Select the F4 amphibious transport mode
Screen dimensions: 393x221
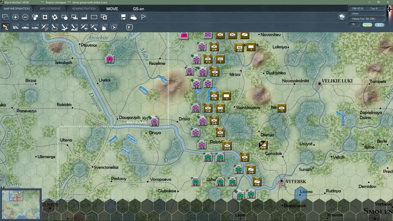pos(35,27)
